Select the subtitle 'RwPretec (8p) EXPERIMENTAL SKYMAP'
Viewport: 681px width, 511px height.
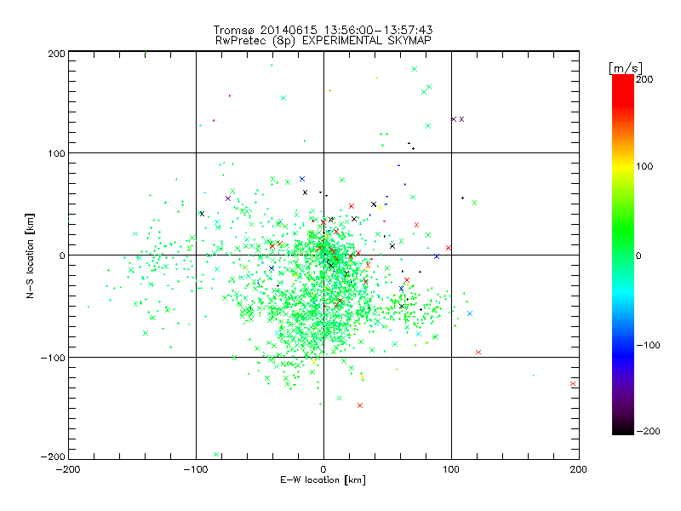tap(323, 41)
